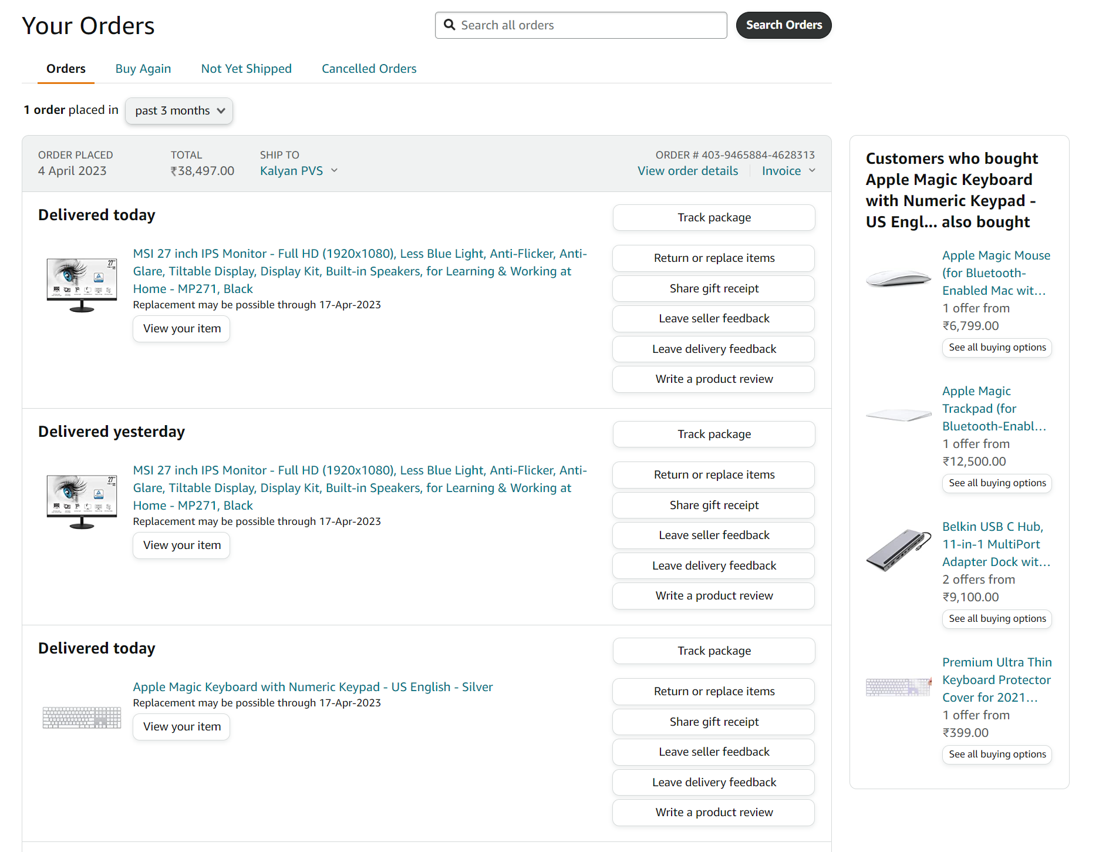Expand Kalyan PVS ship-to details

299,171
